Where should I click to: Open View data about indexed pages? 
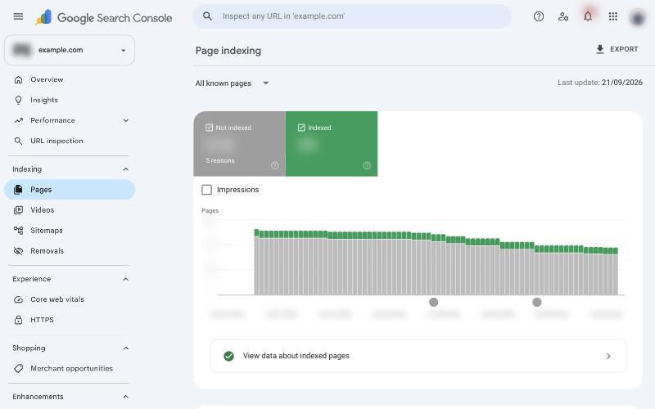(418, 356)
